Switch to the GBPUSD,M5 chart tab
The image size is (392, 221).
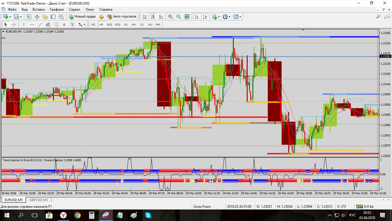click(x=38, y=200)
